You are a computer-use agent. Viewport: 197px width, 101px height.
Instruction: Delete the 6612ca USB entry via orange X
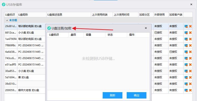tap(190, 33)
